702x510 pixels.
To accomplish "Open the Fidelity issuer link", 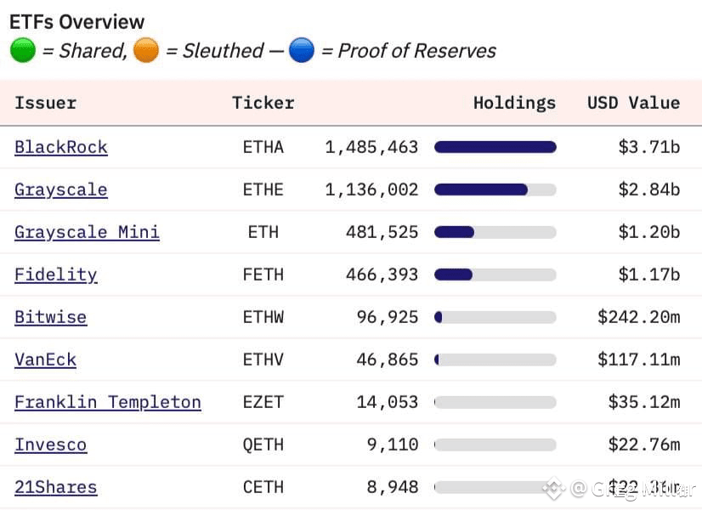I will point(56,275).
